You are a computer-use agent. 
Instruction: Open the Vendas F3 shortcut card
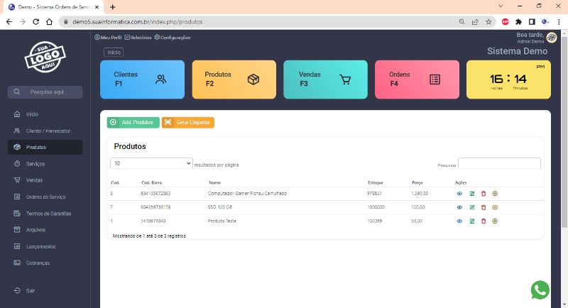point(325,79)
